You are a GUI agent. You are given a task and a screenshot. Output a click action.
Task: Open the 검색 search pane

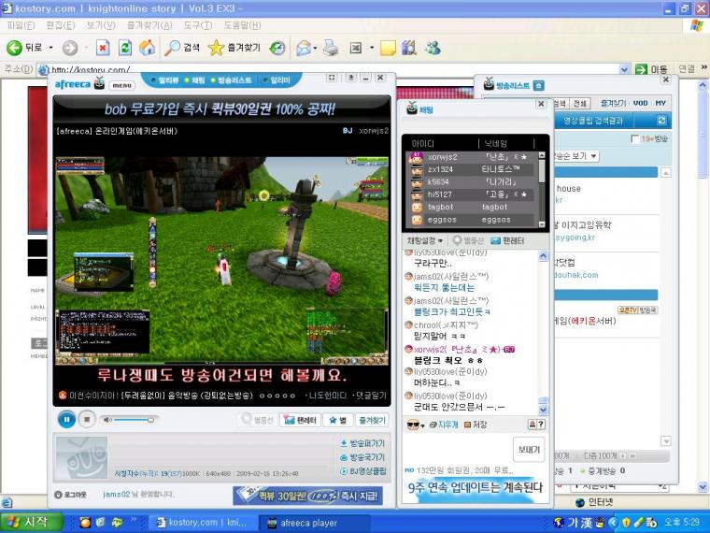pos(182,48)
